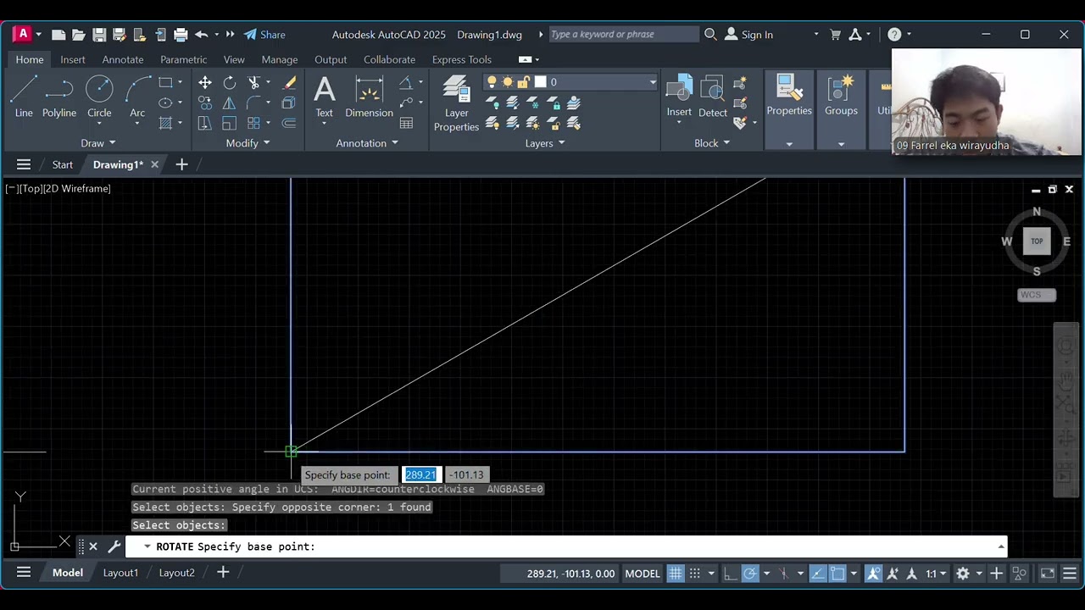Pick the Offset tool

click(x=289, y=123)
